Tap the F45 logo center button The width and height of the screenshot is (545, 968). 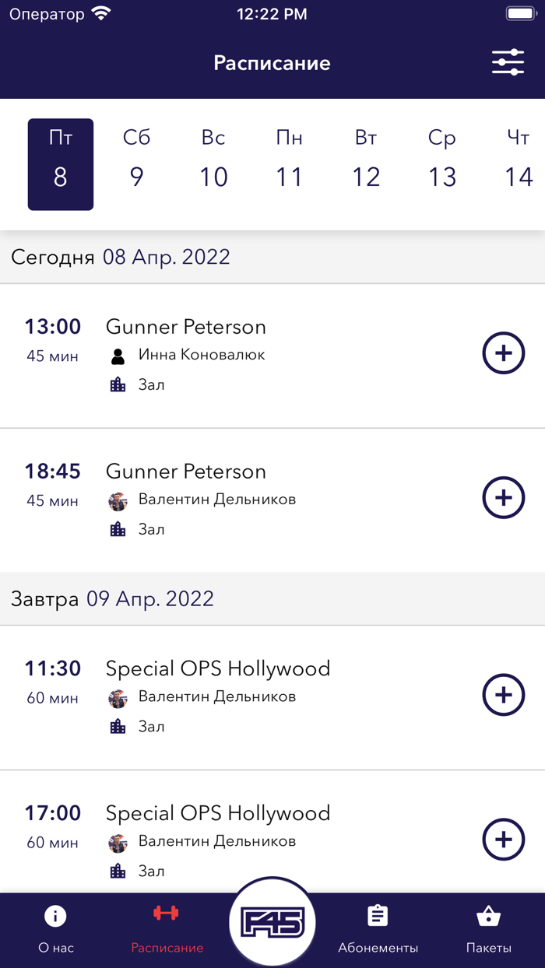click(272, 923)
